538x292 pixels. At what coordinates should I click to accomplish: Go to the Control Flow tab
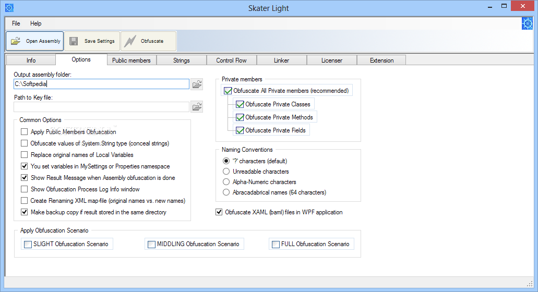[231, 60]
